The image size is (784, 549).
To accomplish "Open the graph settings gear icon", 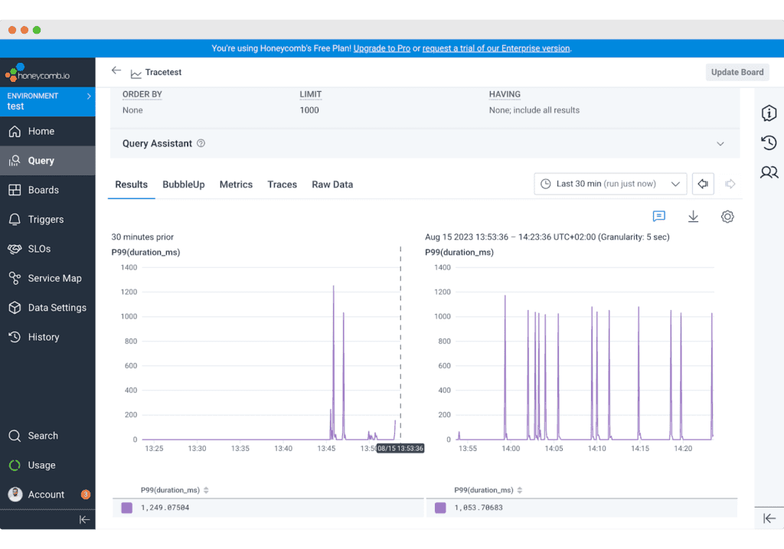I will point(727,217).
